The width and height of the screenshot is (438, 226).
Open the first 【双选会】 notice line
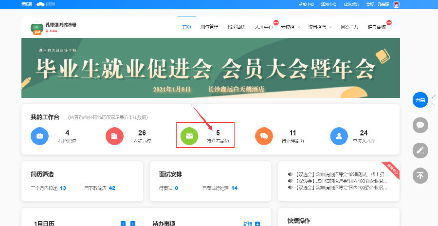pyautogui.click(x=341, y=174)
